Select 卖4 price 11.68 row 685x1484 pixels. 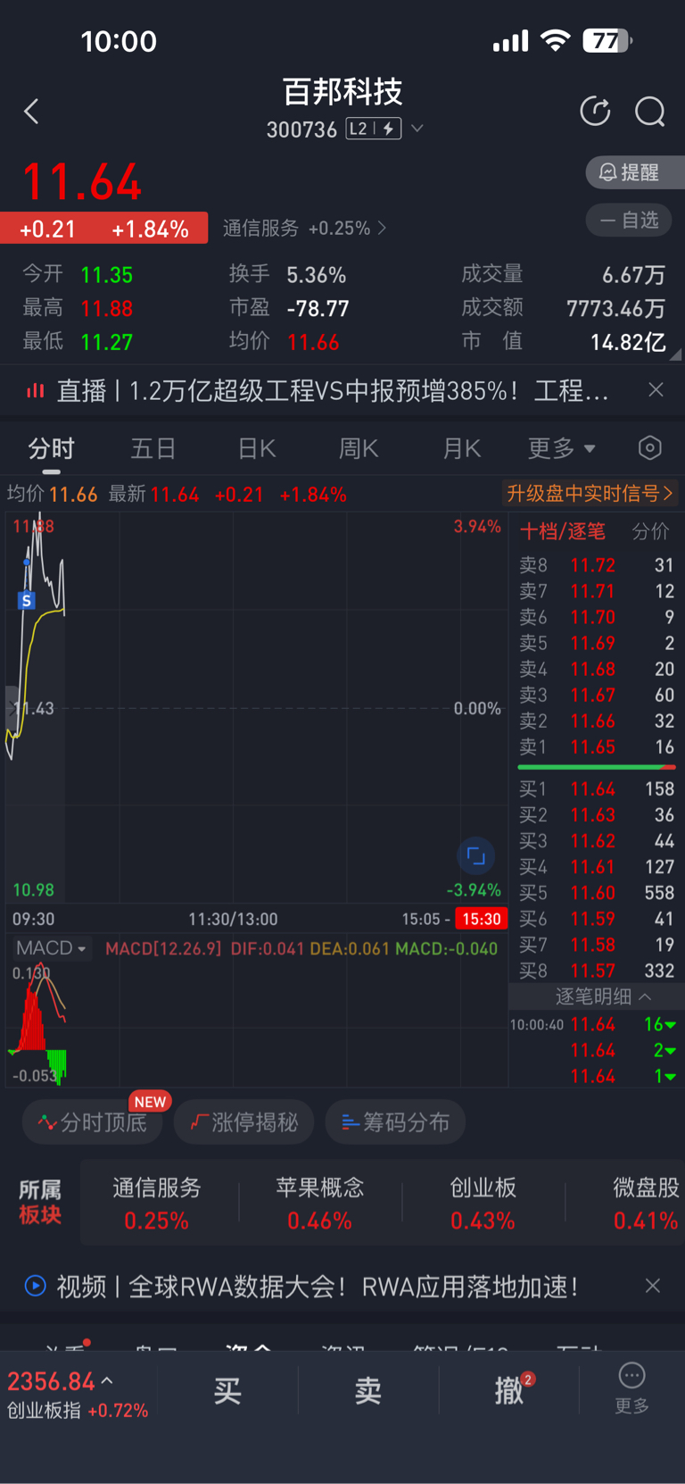[597, 669]
